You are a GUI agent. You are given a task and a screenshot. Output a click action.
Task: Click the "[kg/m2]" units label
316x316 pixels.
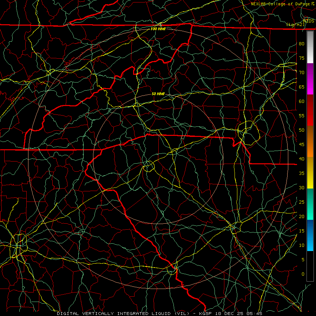point(296,25)
